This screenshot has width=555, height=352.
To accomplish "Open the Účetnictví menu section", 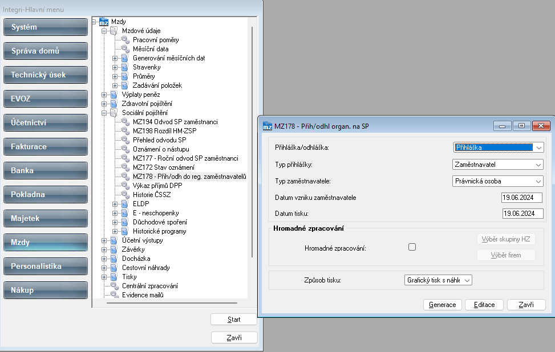I will 46,122.
